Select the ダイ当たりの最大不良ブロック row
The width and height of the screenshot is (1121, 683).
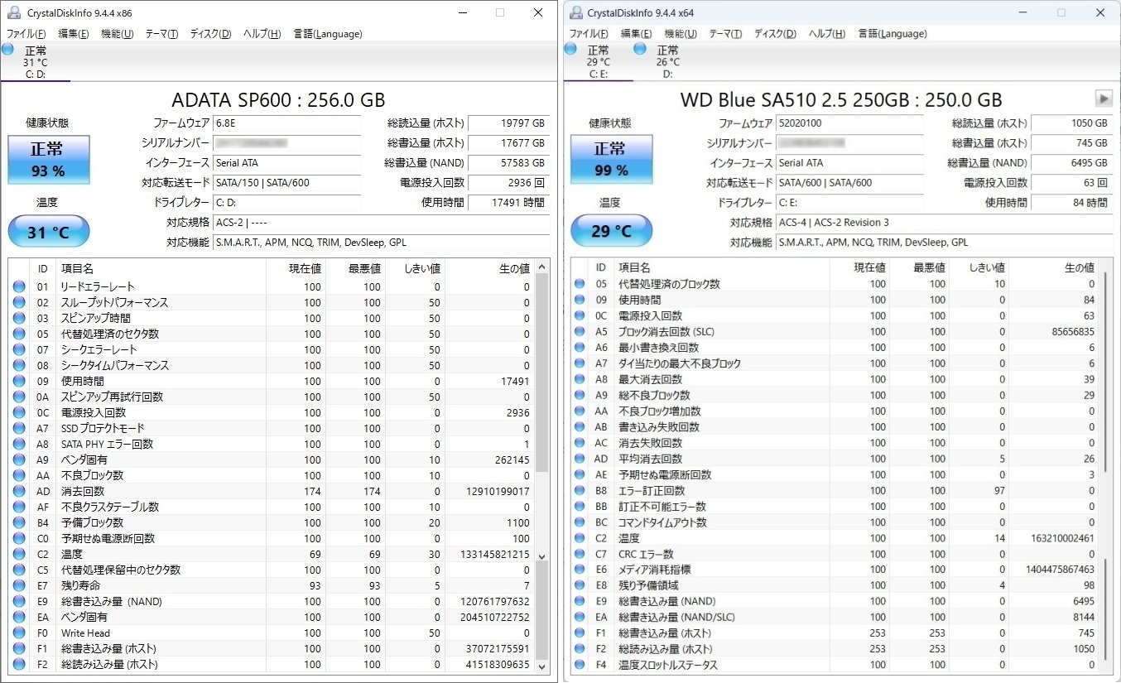[x=836, y=363]
